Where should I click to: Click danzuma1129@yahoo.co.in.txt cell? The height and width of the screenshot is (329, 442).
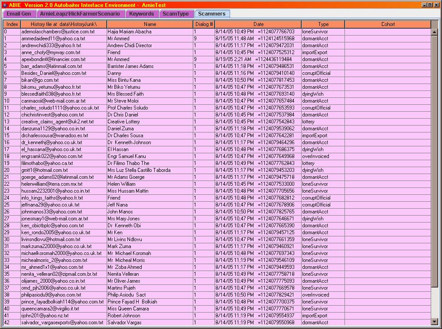click(64, 129)
